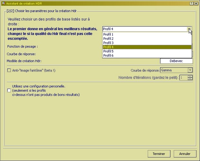
Task: Click the iterations number field
Action: click(183, 78)
